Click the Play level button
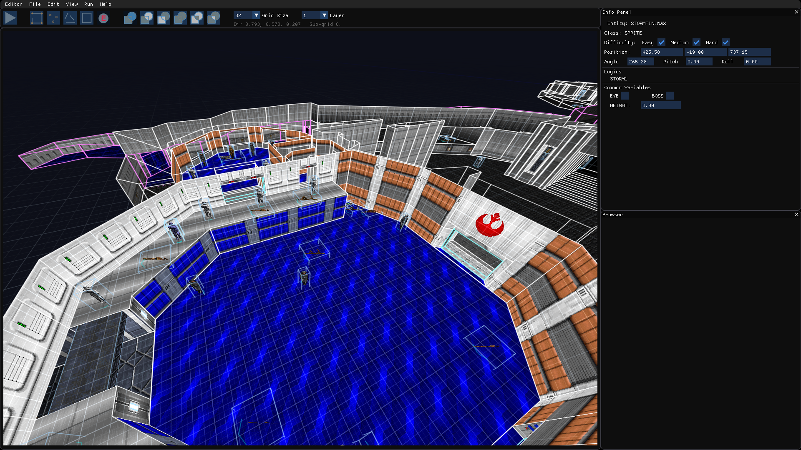Viewport: 801px width, 450px height. point(10,18)
